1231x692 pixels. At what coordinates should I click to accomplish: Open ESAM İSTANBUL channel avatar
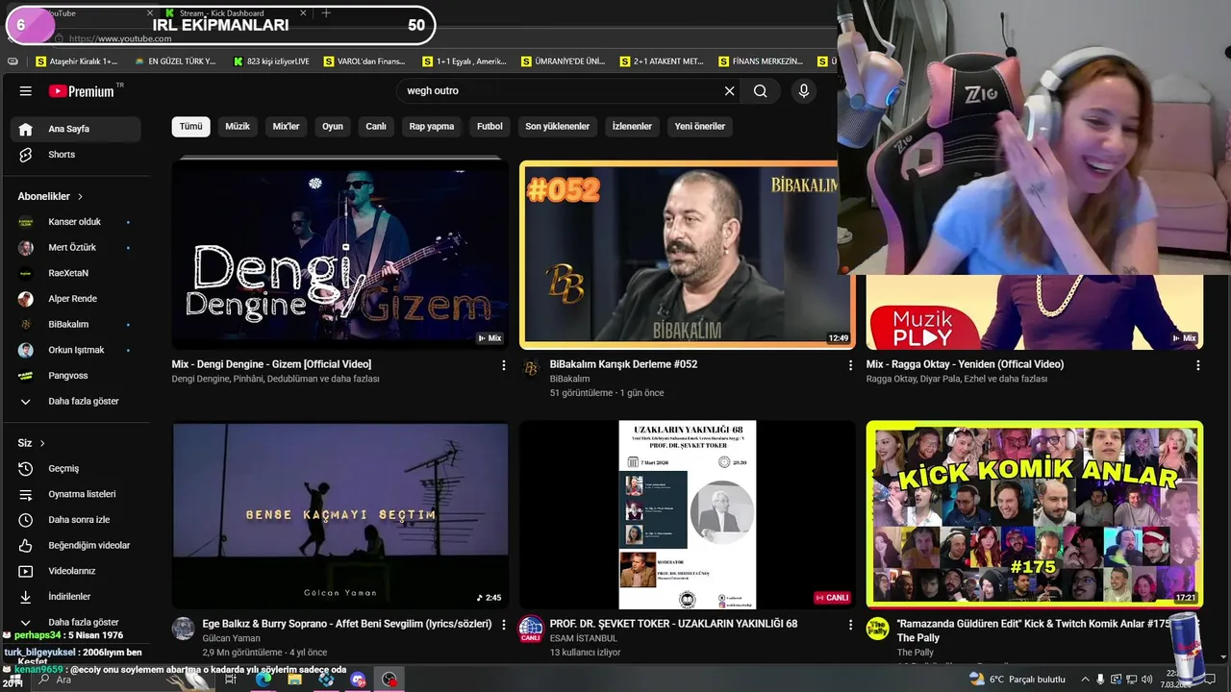(531, 629)
